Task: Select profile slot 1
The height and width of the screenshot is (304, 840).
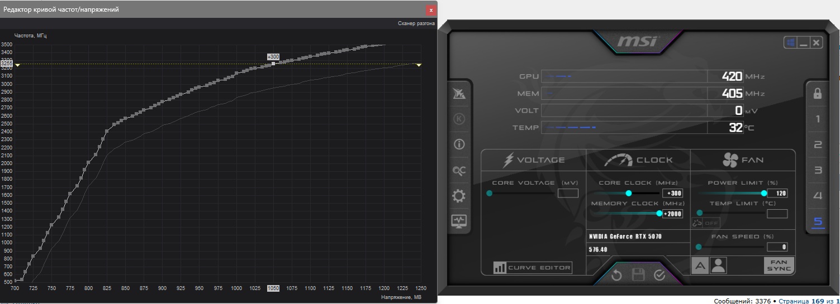Action: [818, 119]
